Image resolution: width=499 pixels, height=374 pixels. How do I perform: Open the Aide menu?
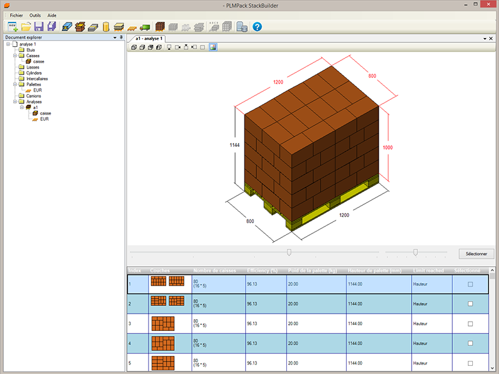pyautogui.click(x=52, y=15)
